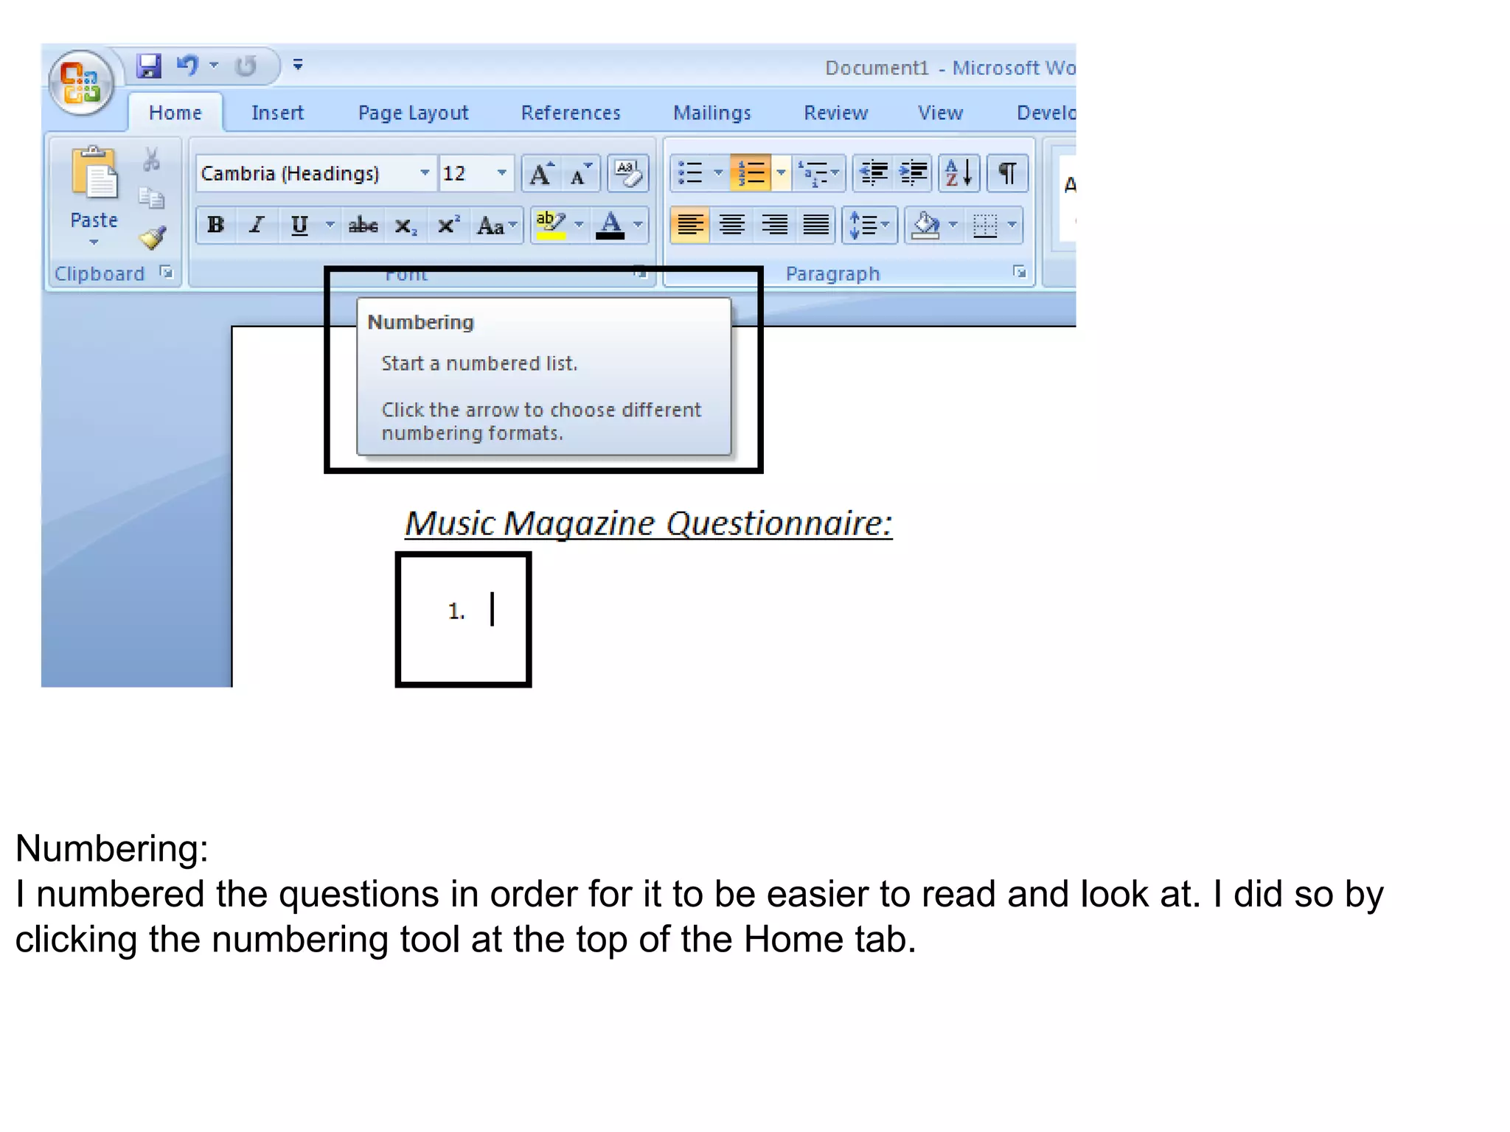Open the Insert tab
1510x1132 pixels.
[x=277, y=113]
